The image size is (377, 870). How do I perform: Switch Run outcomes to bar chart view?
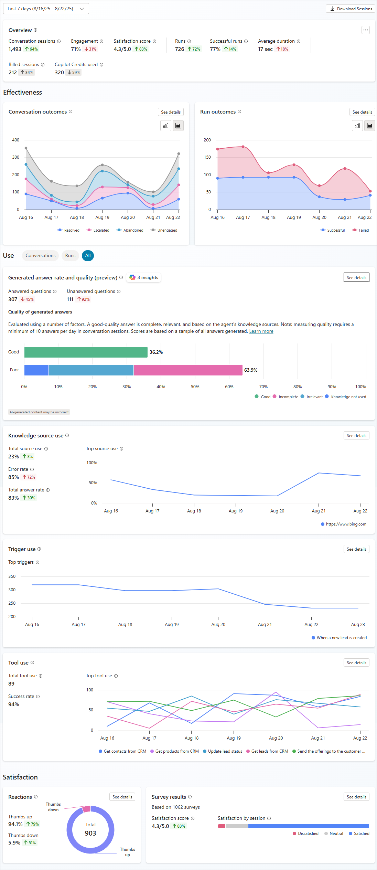[x=357, y=126]
